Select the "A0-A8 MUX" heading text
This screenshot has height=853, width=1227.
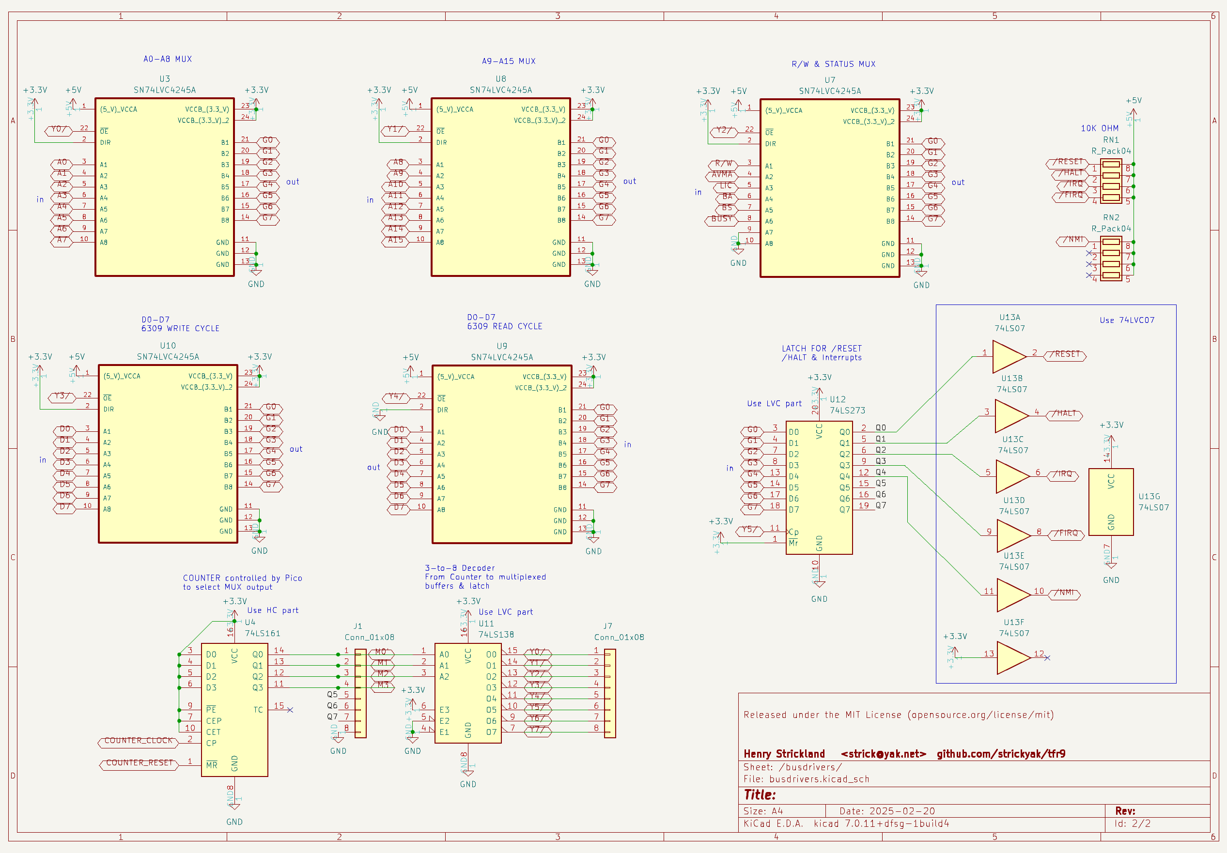167,59
